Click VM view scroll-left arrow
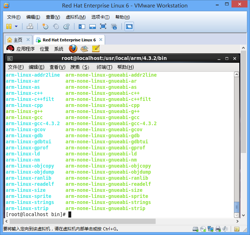 (x=6, y=221)
